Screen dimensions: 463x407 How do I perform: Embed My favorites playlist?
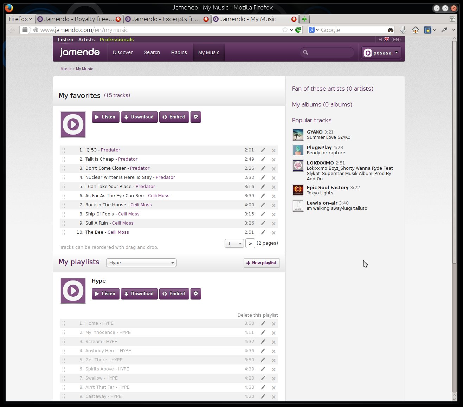[174, 117]
